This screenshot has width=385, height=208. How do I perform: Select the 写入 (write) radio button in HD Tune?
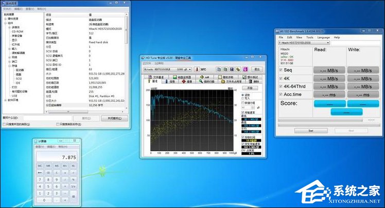click(243, 98)
